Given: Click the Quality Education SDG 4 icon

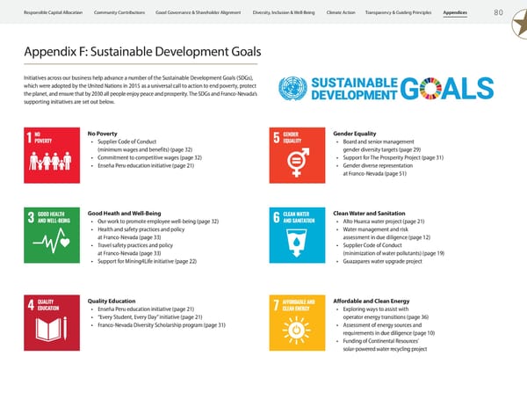Looking at the screenshot, I should [52, 323].
